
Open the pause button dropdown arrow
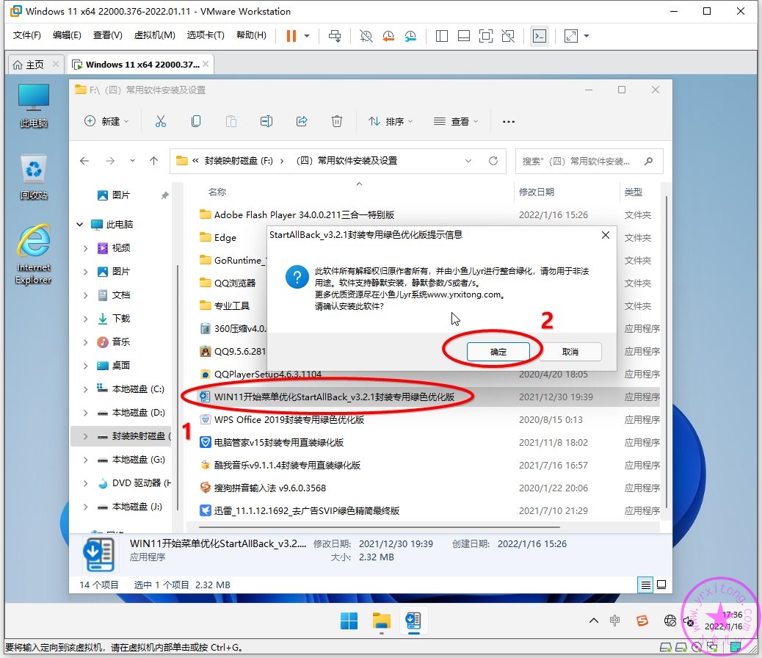(x=307, y=36)
